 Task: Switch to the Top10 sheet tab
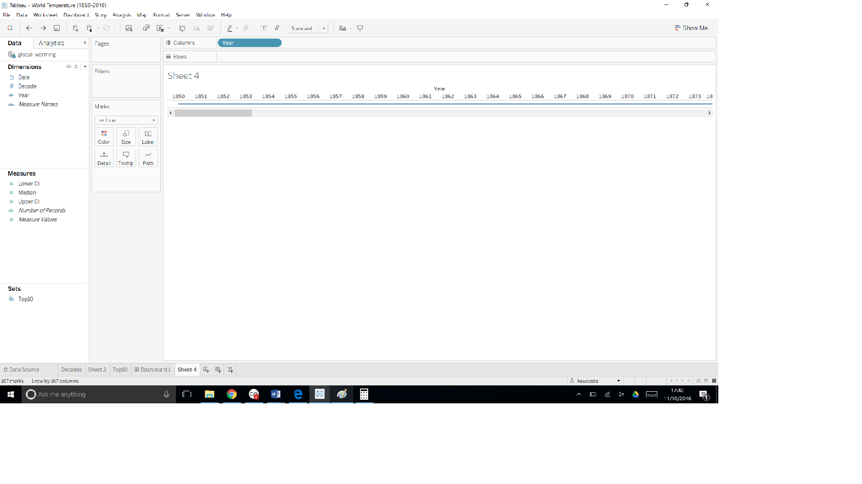[120, 370]
